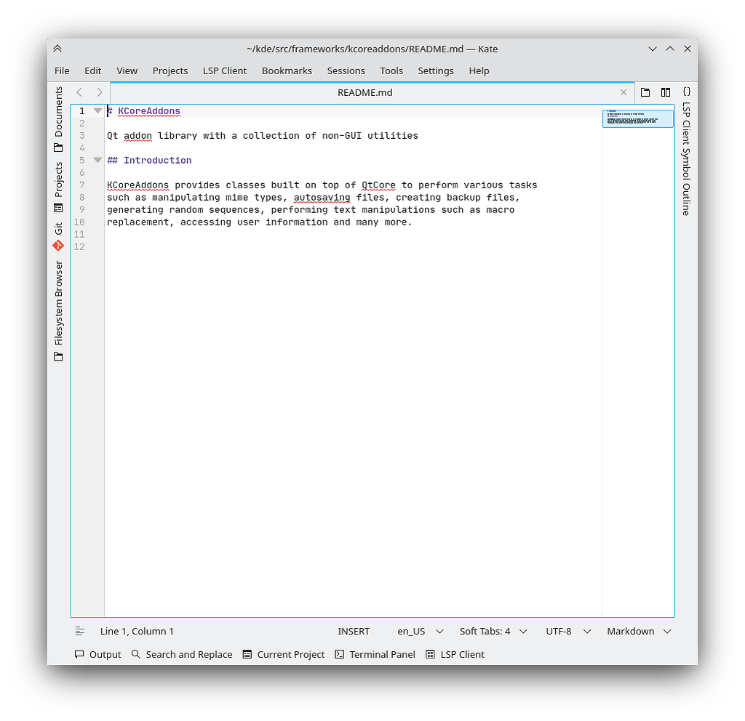Create a new document from the toolbar
The width and height of the screenshot is (745, 721).
(645, 92)
